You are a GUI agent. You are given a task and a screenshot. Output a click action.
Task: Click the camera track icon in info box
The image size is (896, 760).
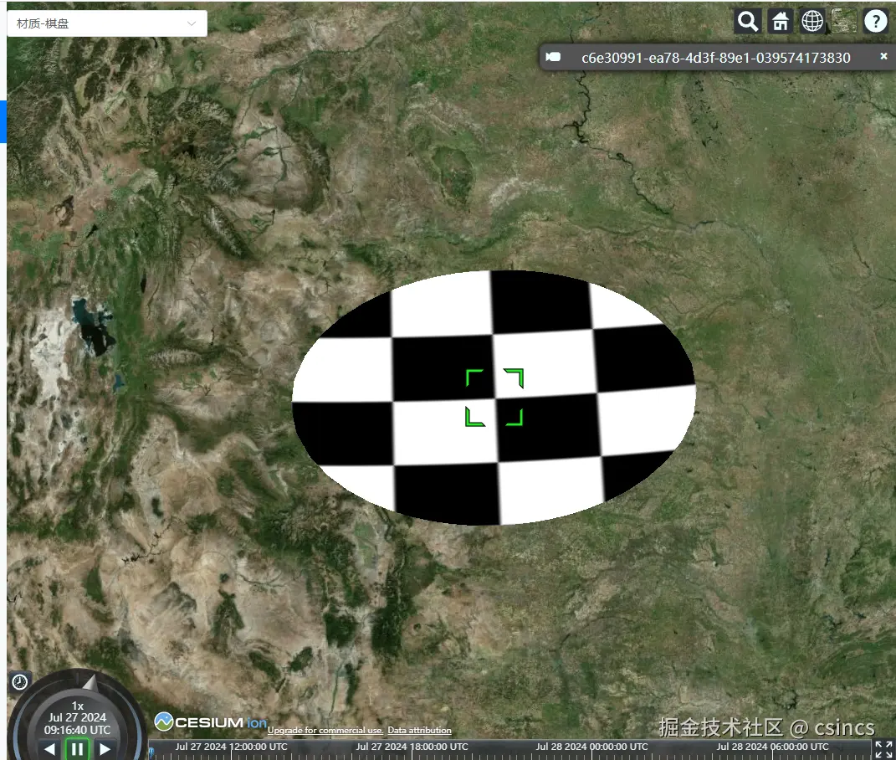point(552,57)
